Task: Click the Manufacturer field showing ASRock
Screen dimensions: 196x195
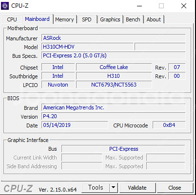Action: pos(113,38)
